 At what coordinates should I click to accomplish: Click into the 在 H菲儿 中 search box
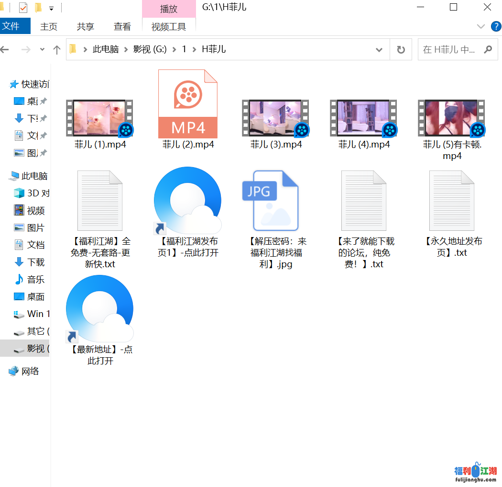click(x=448, y=50)
